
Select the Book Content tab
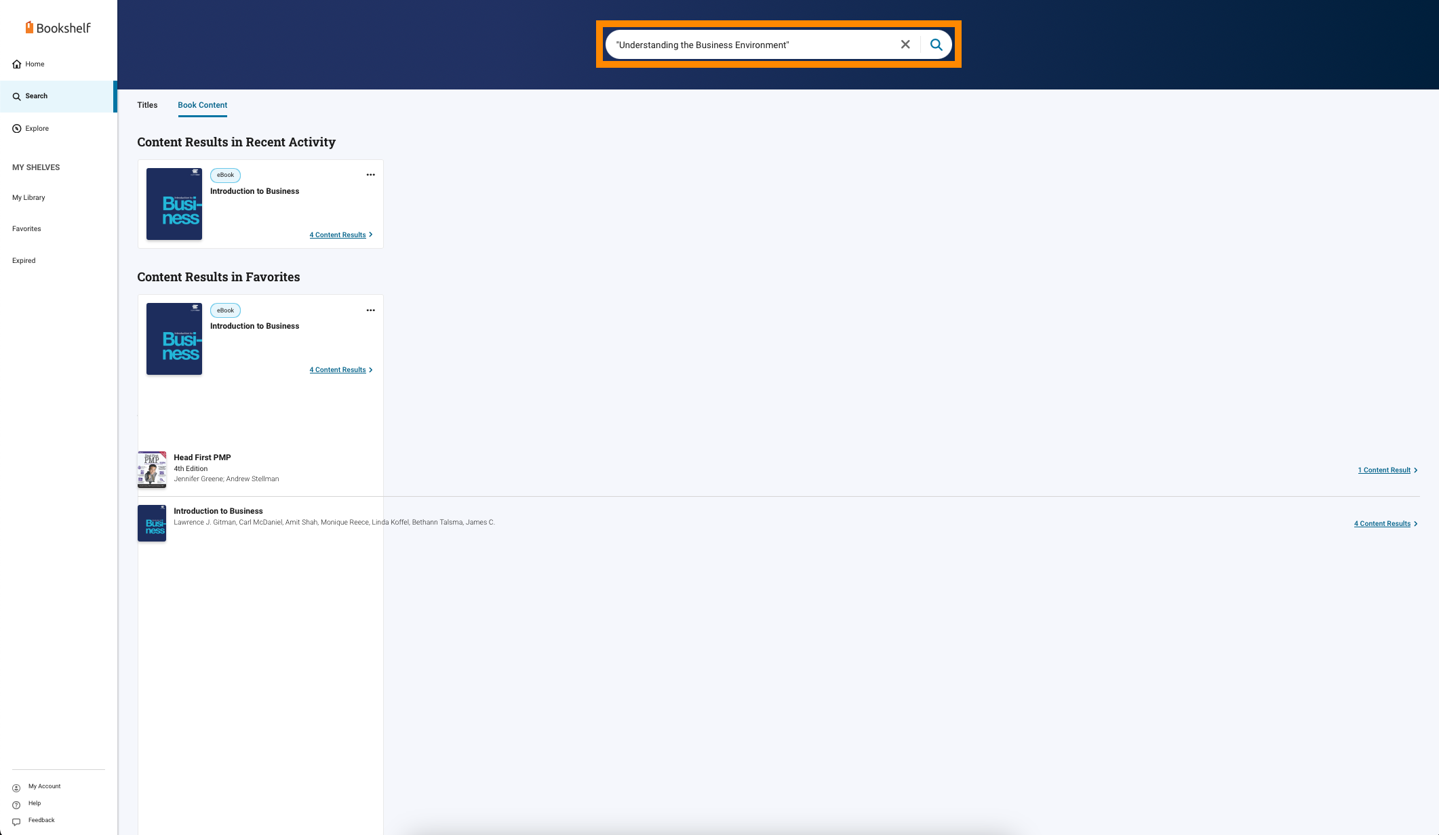[202, 105]
